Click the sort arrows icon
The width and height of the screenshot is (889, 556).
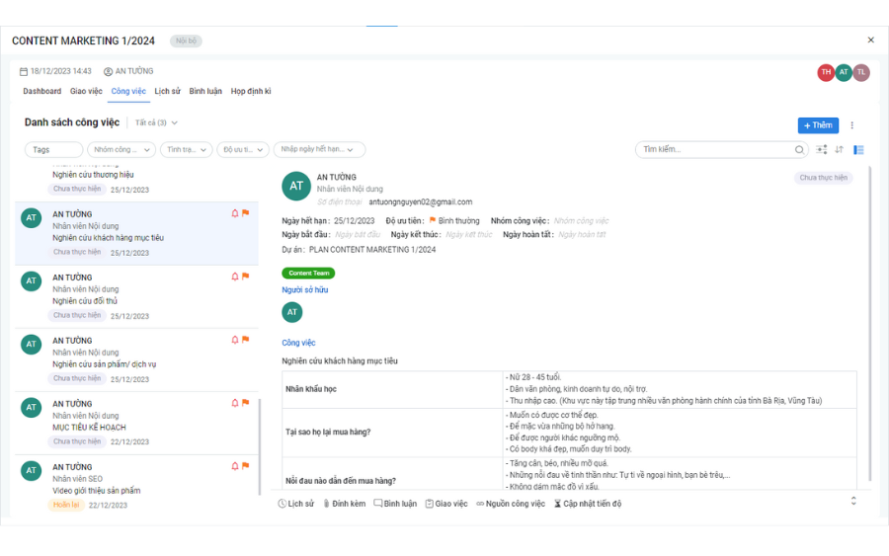tap(839, 150)
